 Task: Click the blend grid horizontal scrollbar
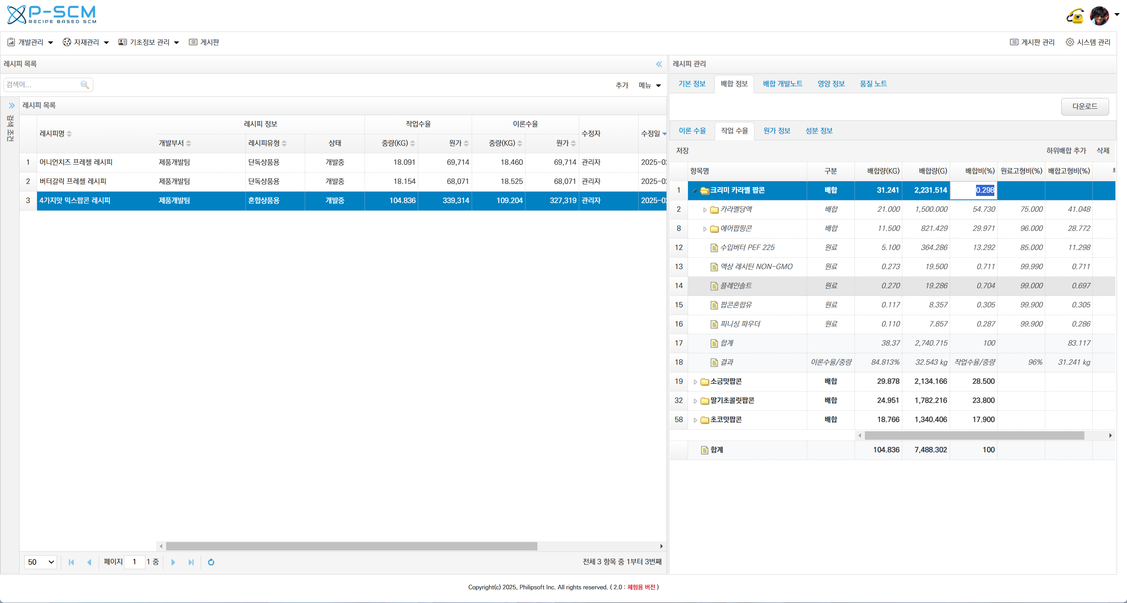[x=974, y=436]
